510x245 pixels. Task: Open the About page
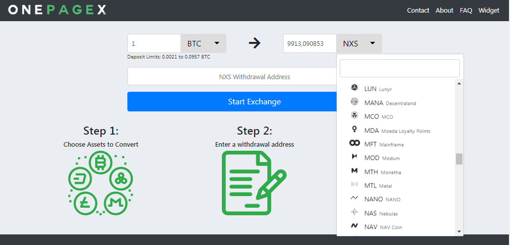[444, 11]
